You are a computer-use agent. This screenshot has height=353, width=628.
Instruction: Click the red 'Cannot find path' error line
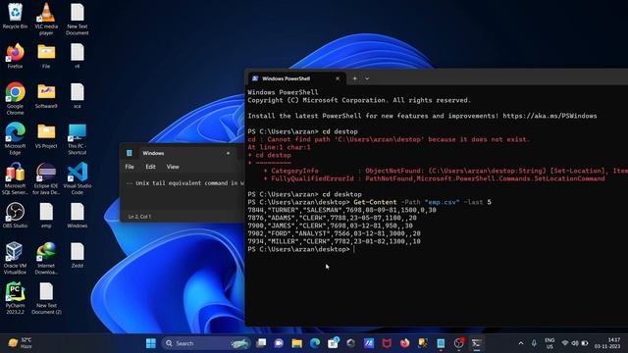click(389, 139)
